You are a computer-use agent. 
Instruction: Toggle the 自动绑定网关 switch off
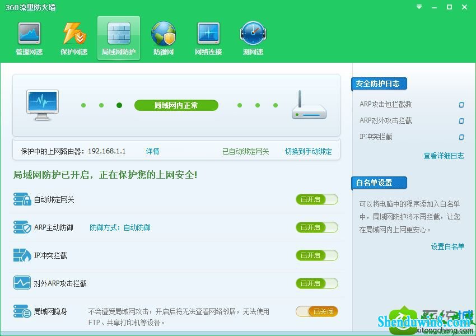pos(316,199)
